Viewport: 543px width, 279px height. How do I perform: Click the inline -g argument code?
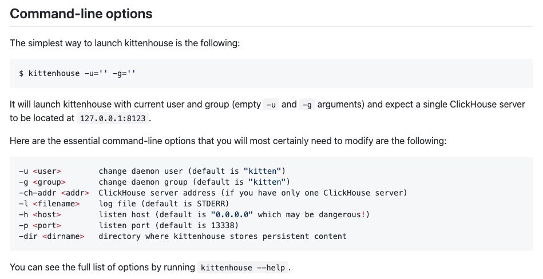(307, 105)
